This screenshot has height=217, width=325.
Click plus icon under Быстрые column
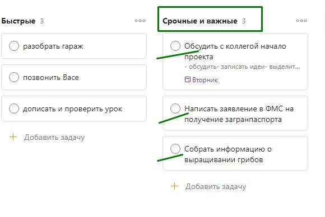[x=13, y=137]
